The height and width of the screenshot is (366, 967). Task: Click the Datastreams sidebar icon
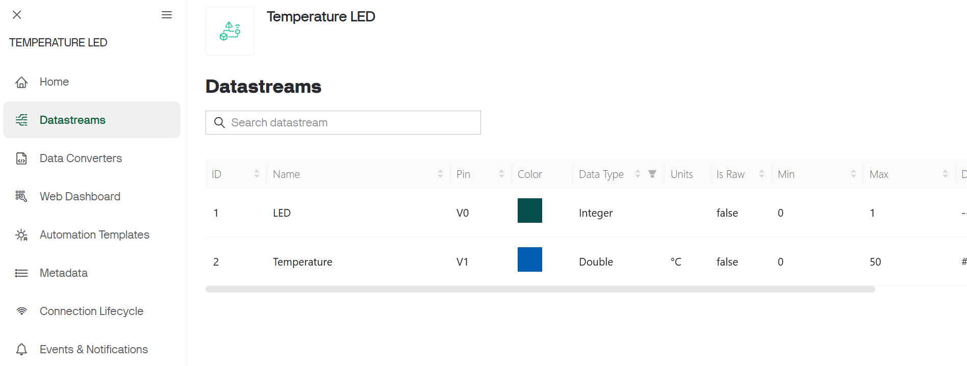click(21, 120)
